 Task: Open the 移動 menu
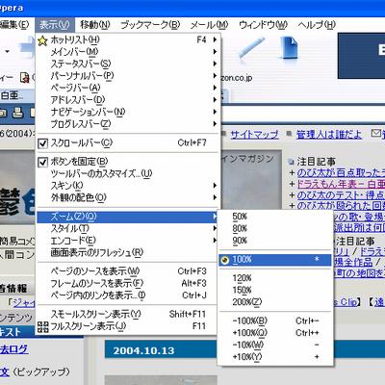coord(95,24)
